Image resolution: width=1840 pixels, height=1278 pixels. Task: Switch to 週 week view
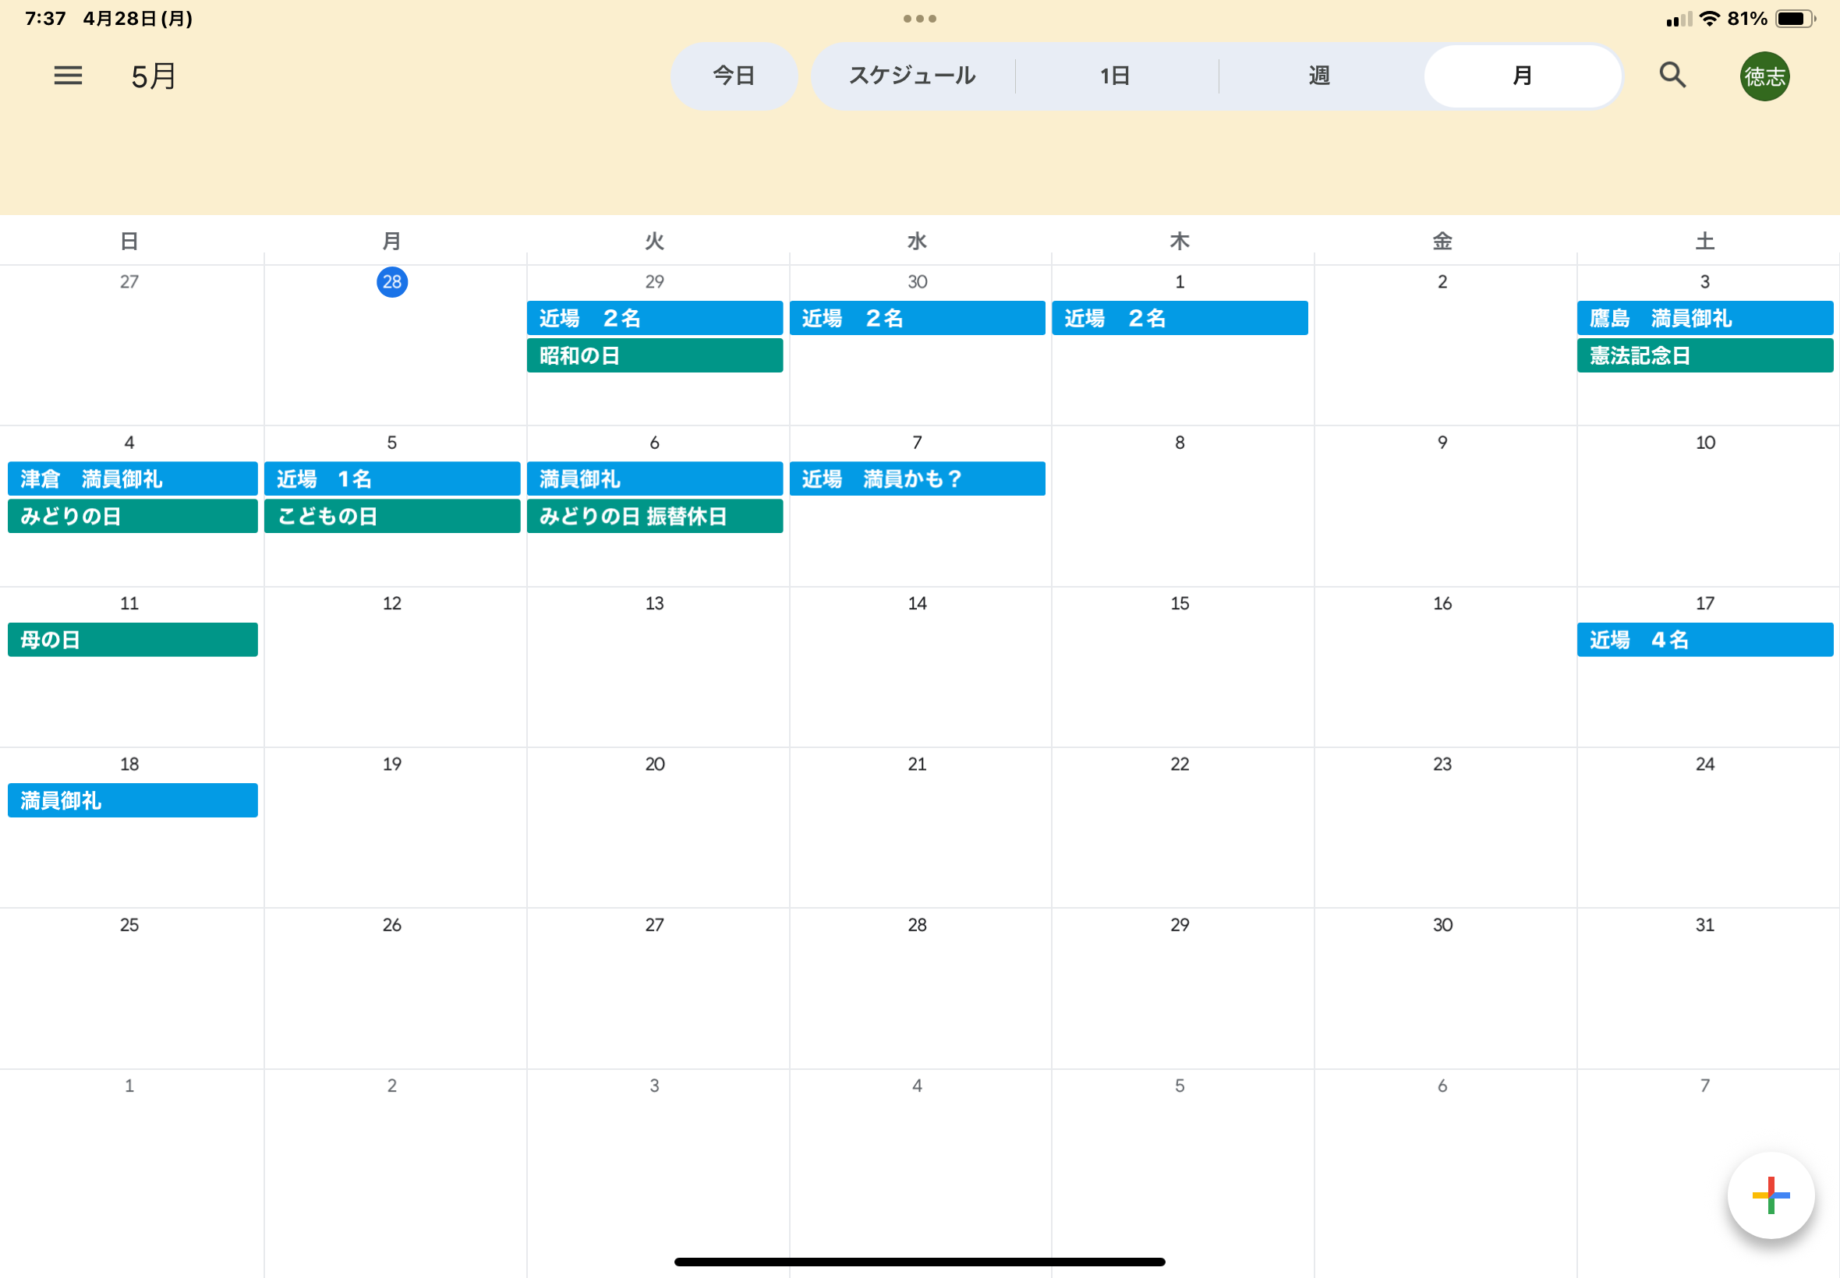coord(1319,76)
